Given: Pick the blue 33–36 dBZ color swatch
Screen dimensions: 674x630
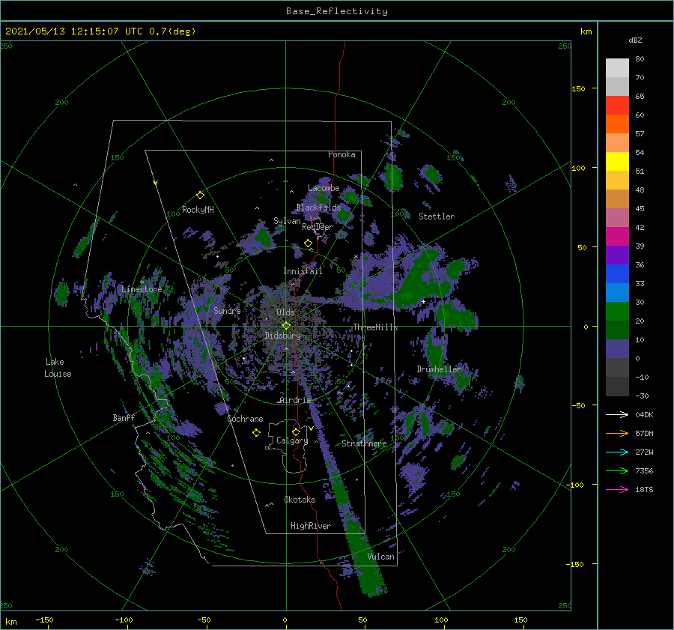Looking at the screenshot, I should coord(617,273).
